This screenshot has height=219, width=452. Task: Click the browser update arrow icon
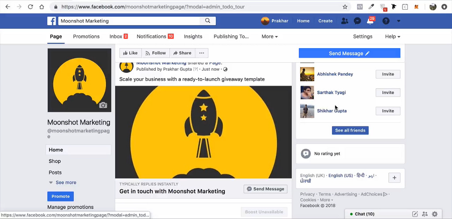click(444, 7)
